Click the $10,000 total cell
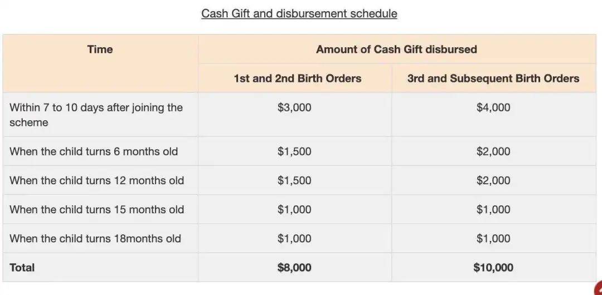This screenshot has width=602, height=295. [x=493, y=268]
